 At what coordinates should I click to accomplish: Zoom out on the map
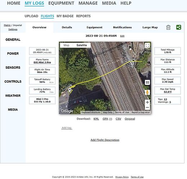(147, 107)
